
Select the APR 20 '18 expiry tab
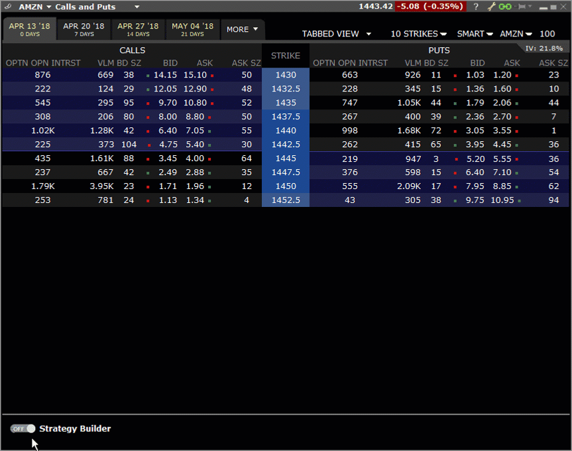pyautogui.click(x=84, y=29)
